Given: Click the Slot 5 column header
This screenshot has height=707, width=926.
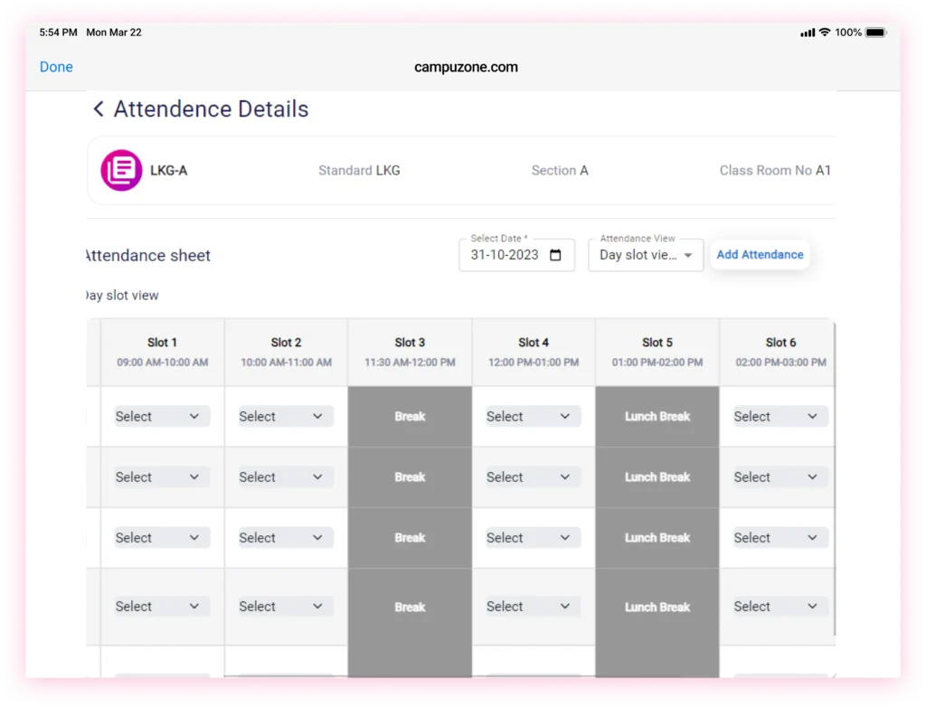Looking at the screenshot, I should 657,352.
